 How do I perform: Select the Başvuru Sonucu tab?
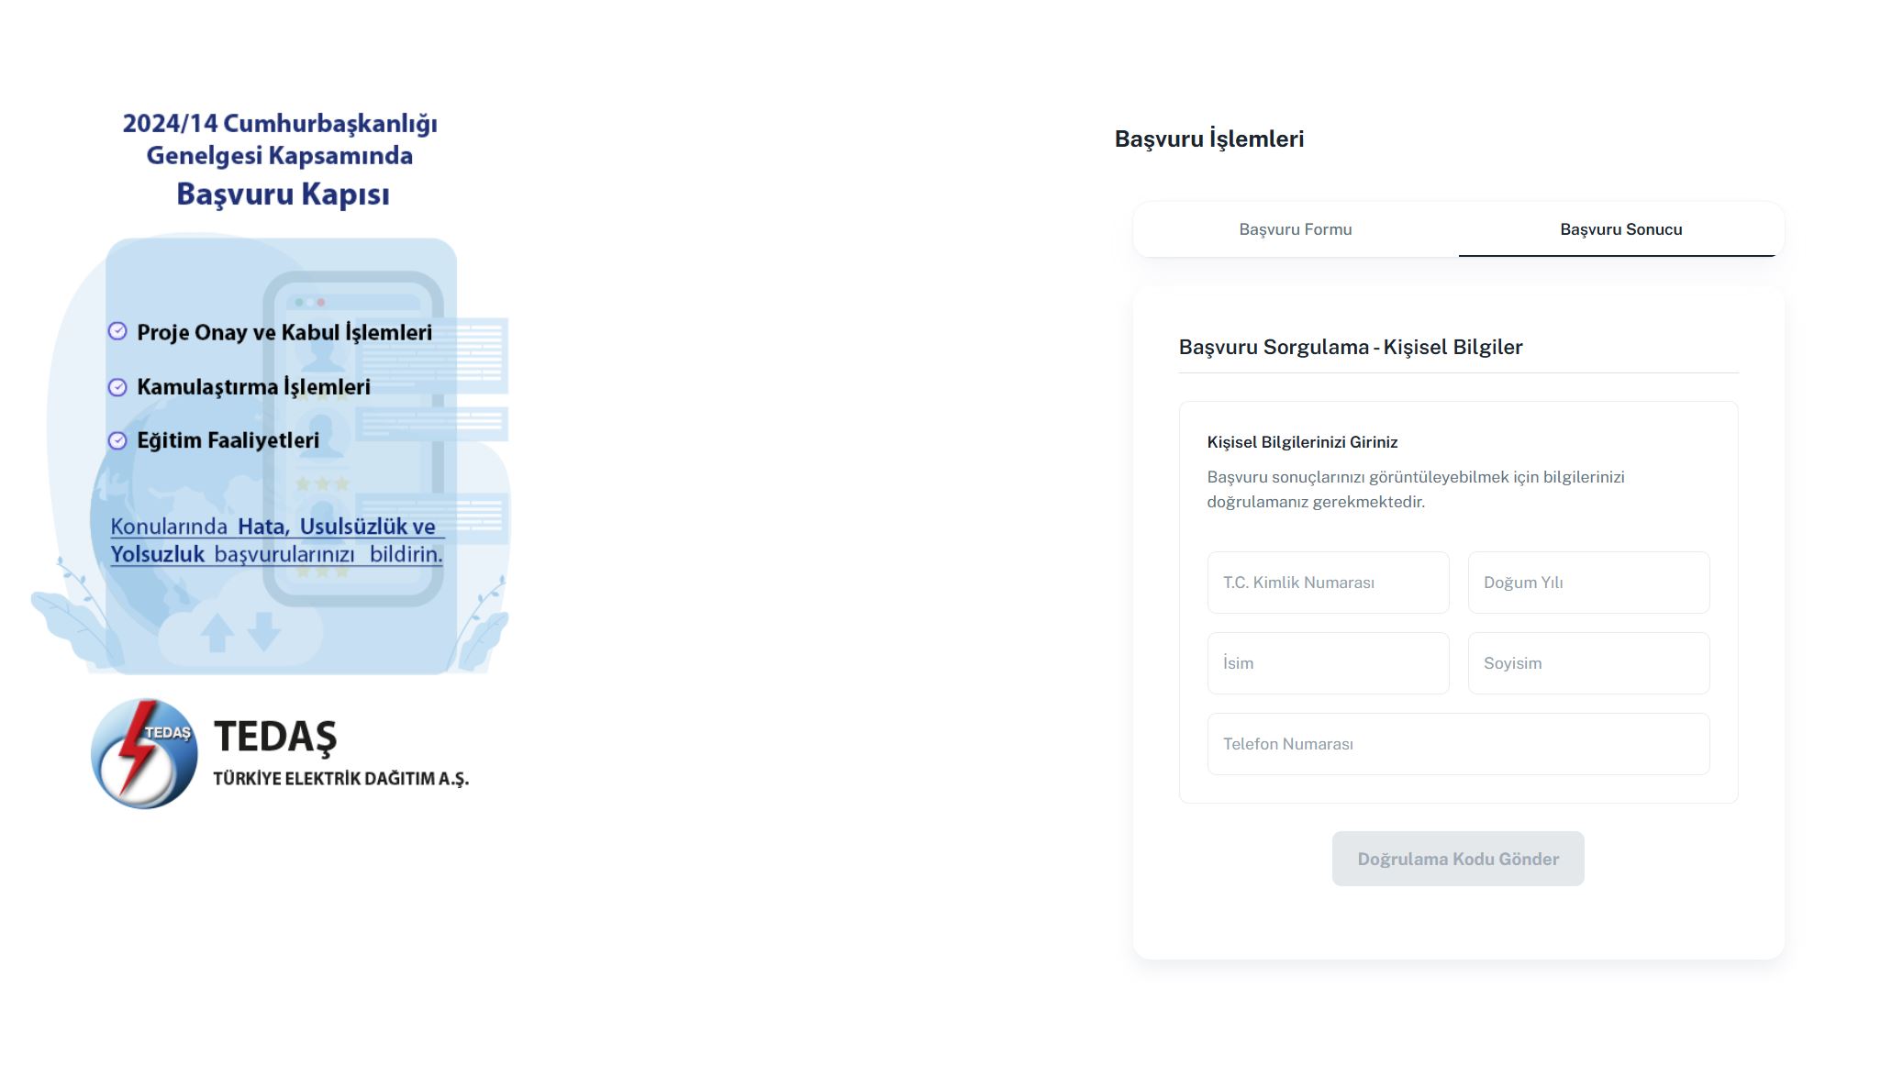tap(1620, 229)
